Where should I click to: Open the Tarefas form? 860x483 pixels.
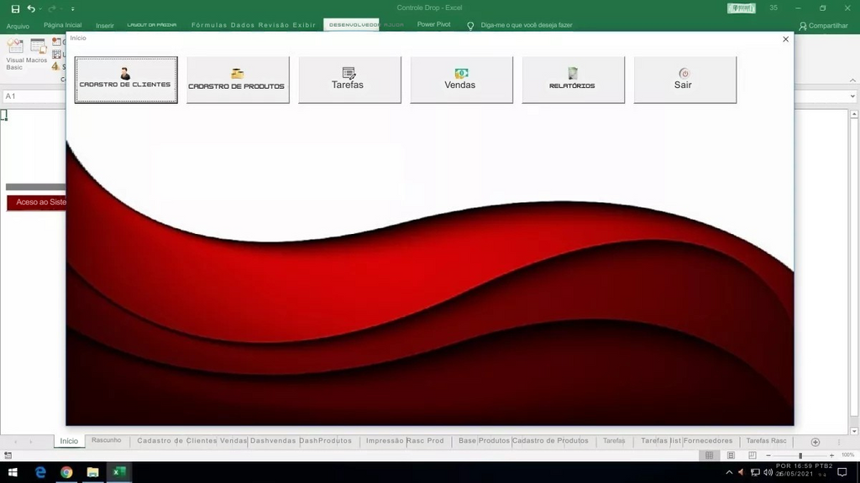click(349, 80)
